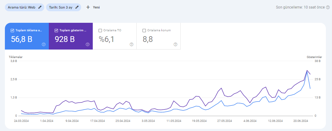Open the Tarih: Son 3 ay filter
Screen dimensions: 332x131
pyautogui.click(x=61, y=7)
